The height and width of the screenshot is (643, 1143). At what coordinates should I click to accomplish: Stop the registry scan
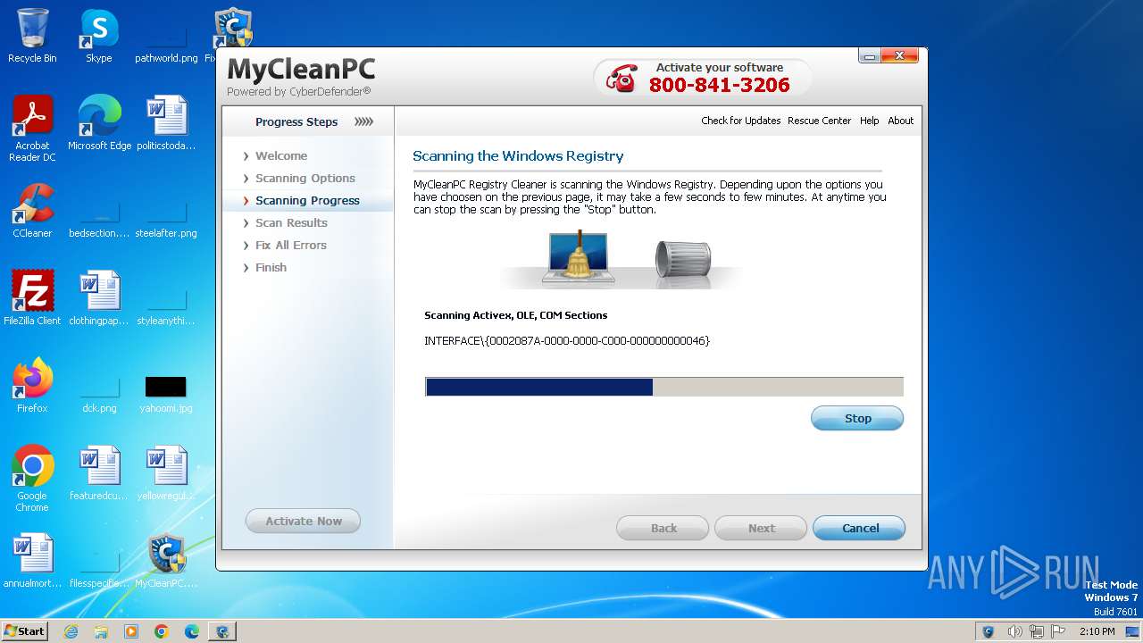pos(857,418)
